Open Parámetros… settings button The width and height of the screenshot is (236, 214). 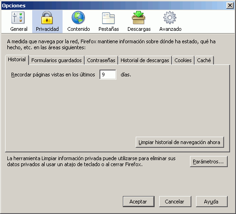(208, 162)
